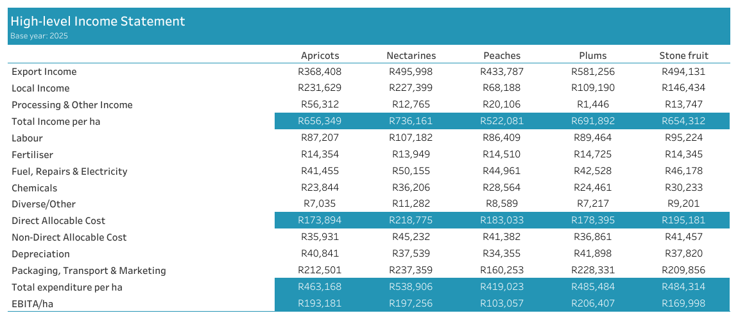Select the Nectarines column header
Screen dimensions: 738x320
tap(411, 56)
